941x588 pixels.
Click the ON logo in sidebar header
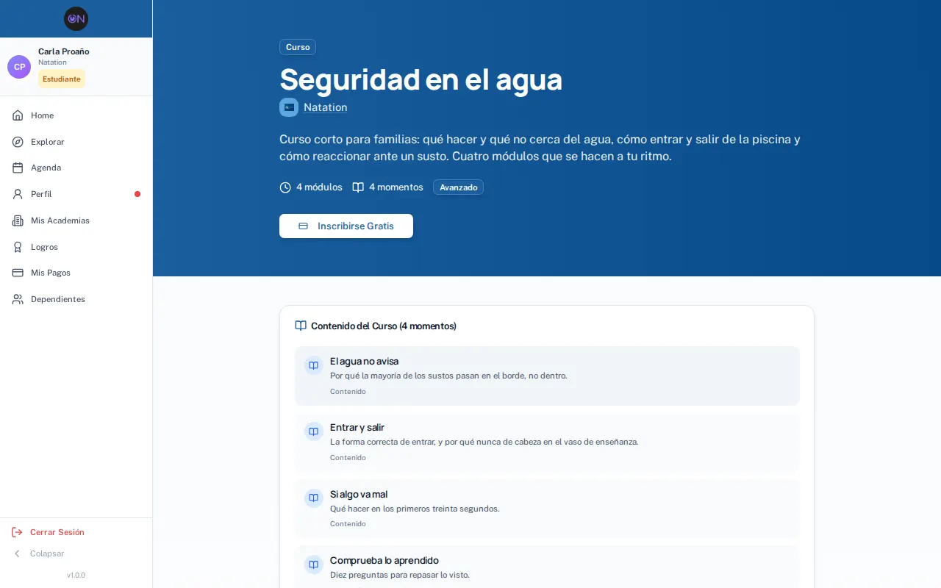[x=76, y=18]
